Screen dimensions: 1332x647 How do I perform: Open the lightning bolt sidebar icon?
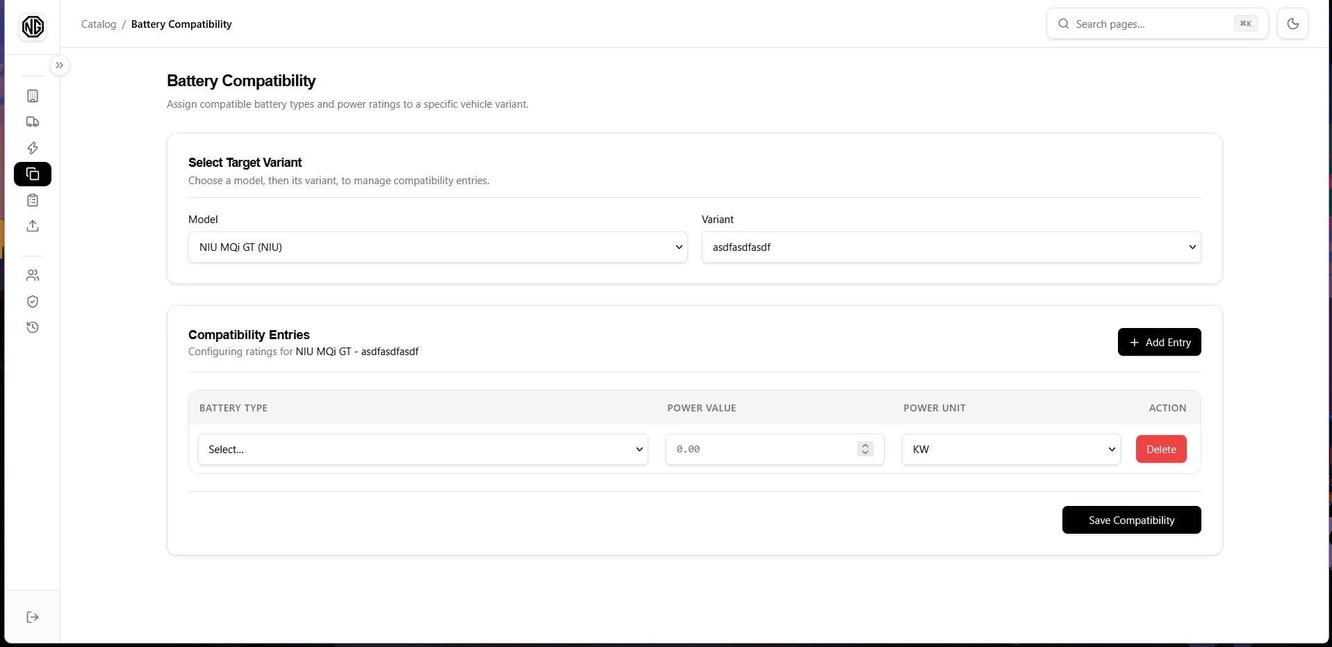coord(33,148)
